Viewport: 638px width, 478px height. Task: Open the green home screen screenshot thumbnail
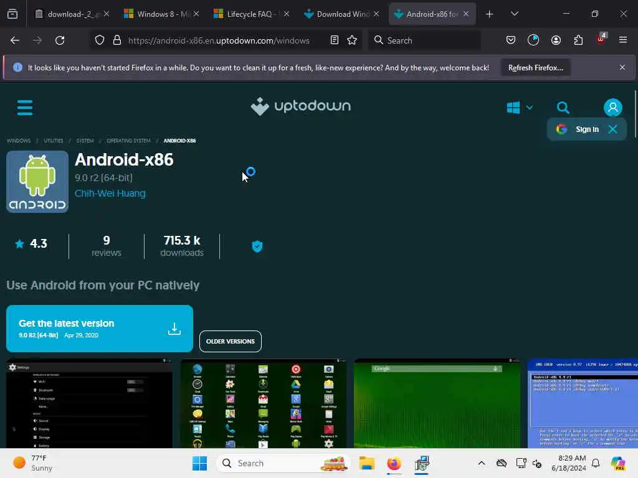[437, 403]
